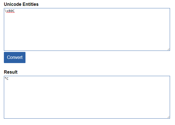The image size is (175, 125).
Task: Click the backslash in the input text
Action: click(x=6, y=11)
